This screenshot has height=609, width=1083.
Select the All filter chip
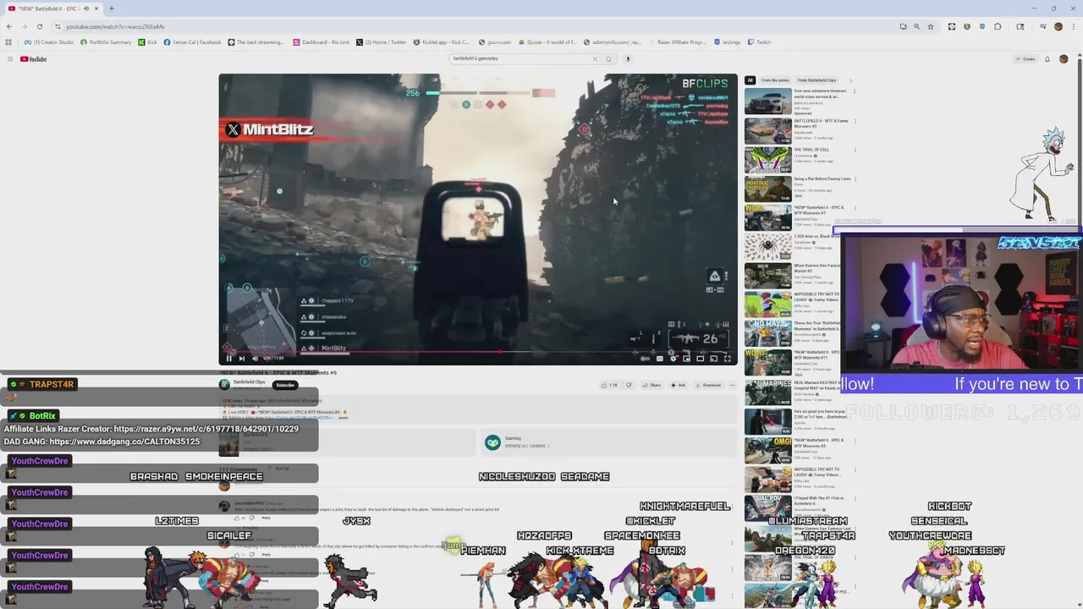(750, 80)
